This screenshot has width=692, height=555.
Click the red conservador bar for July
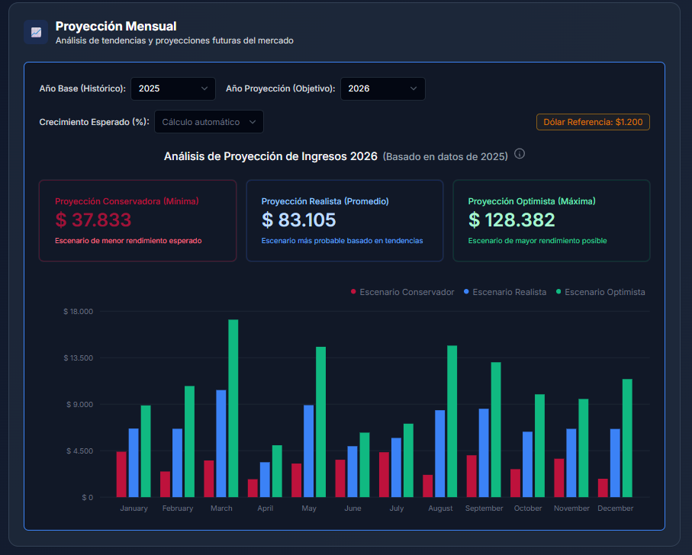coord(384,474)
